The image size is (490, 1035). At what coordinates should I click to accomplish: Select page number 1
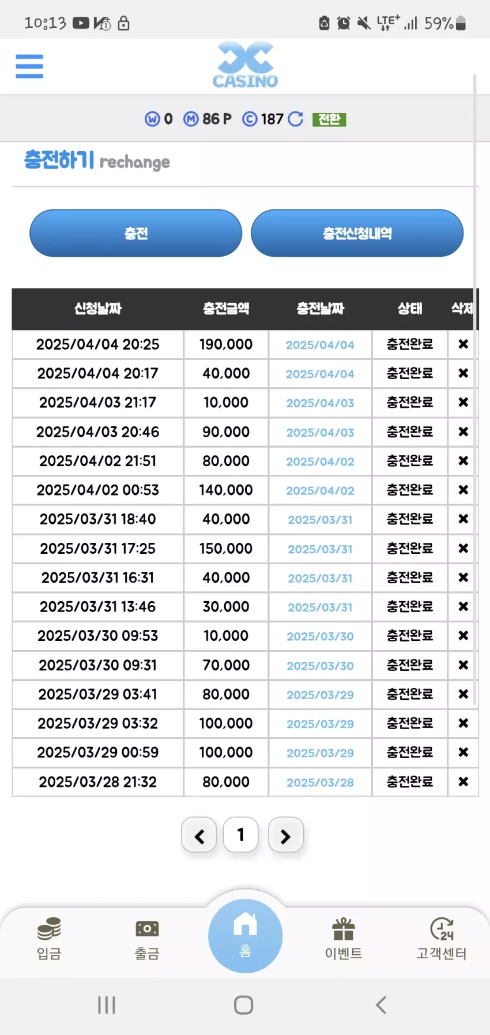pos(241,834)
